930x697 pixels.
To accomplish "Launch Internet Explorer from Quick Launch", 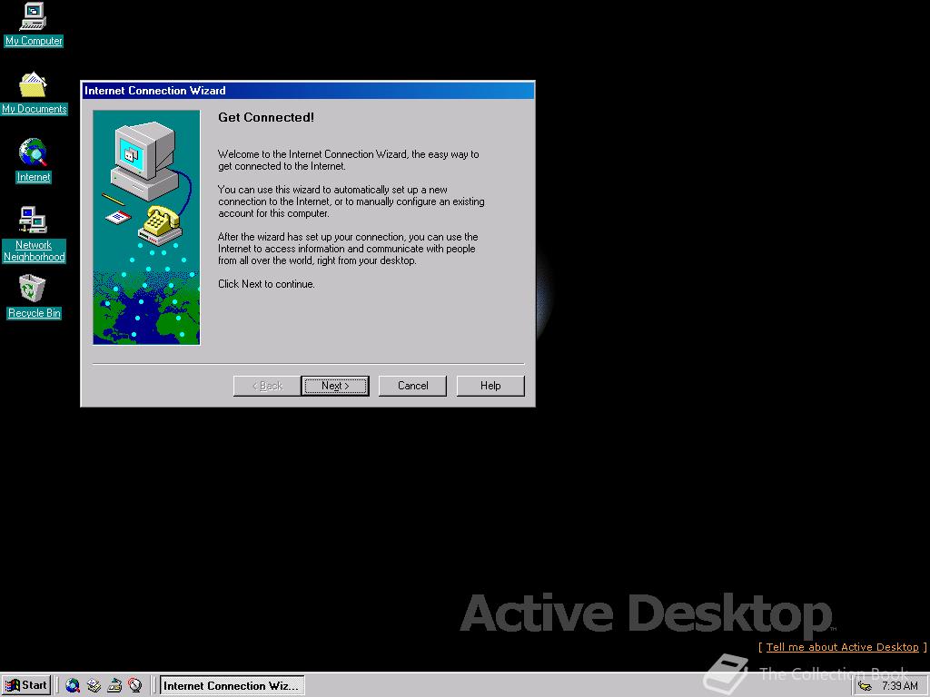I will coord(73,685).
